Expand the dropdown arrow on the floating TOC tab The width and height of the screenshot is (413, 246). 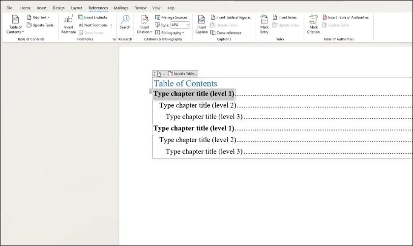coord(164,74)
